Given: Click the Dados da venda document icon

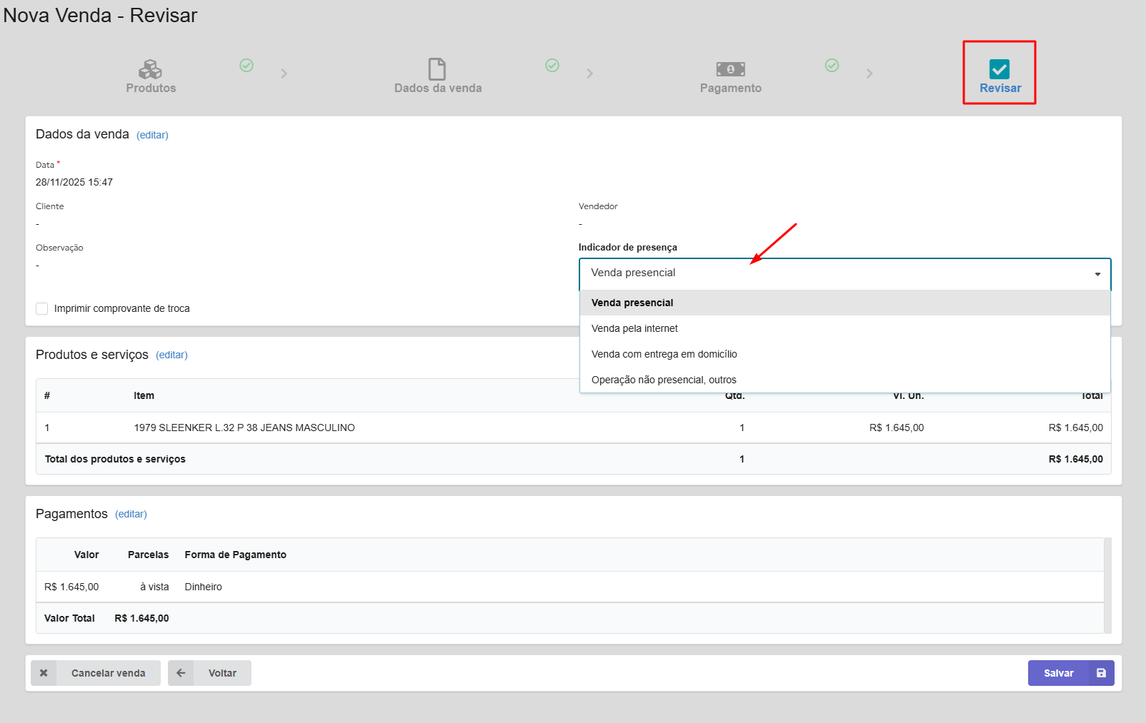Looking at the screenshot, I should 437,69.
